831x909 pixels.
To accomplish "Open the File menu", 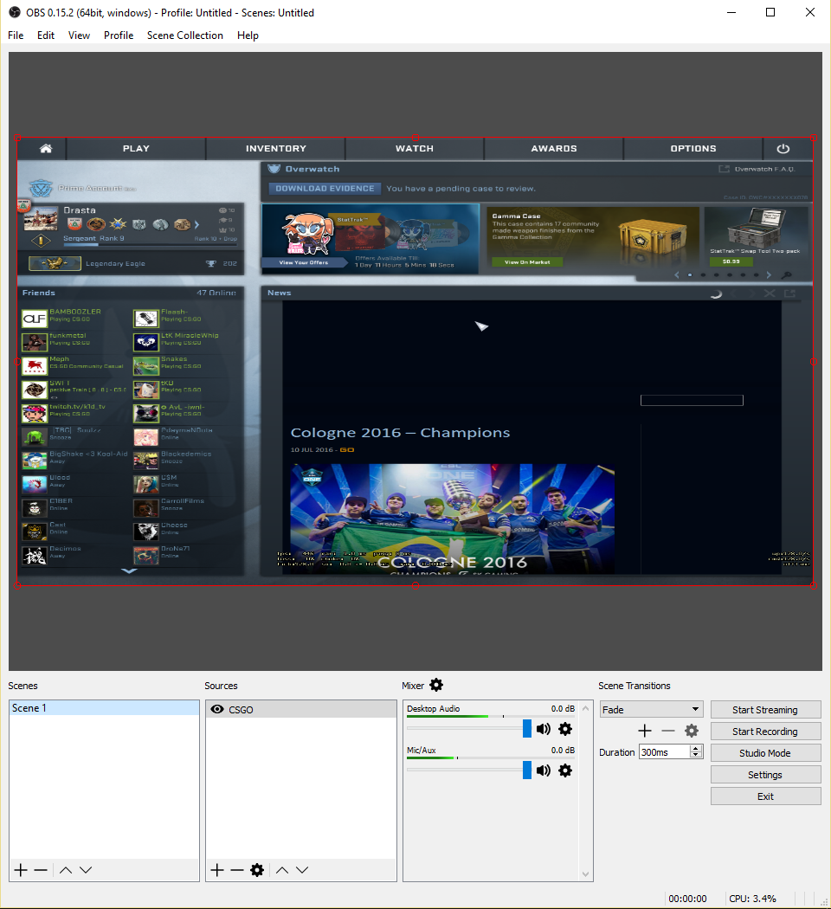I will tap(16, 35).
